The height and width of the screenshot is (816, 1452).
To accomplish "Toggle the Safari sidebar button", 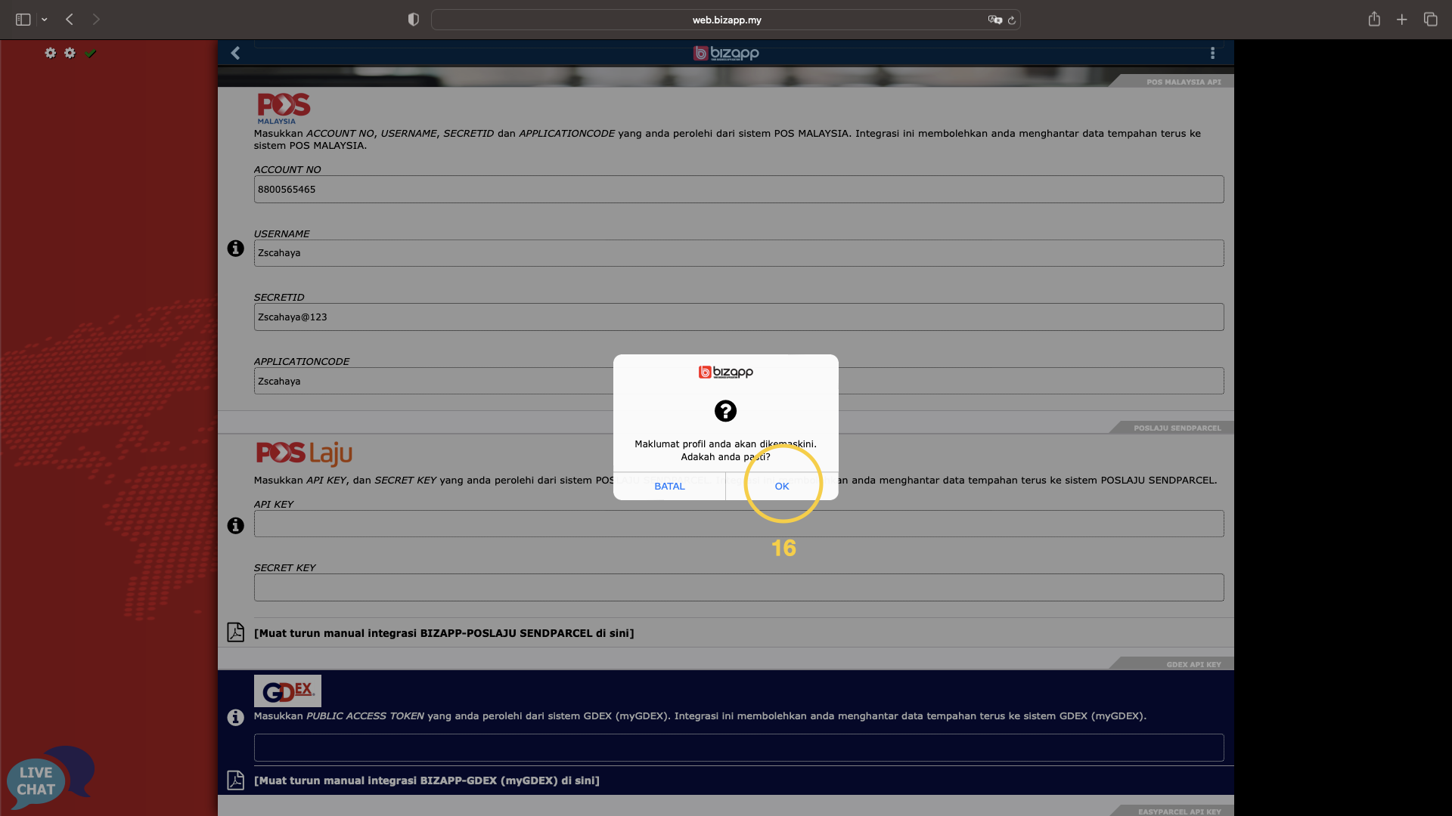I will tap(23, 20).
